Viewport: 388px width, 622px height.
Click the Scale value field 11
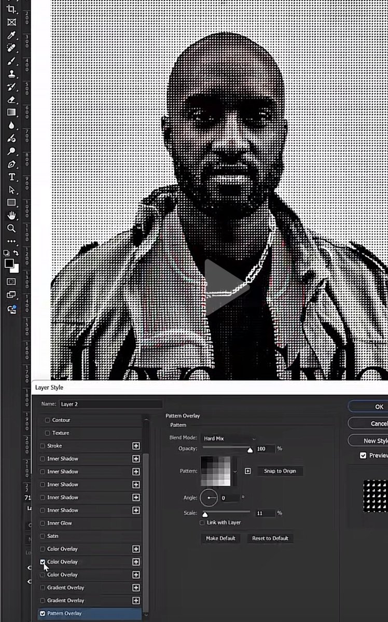tap(265, 513)
